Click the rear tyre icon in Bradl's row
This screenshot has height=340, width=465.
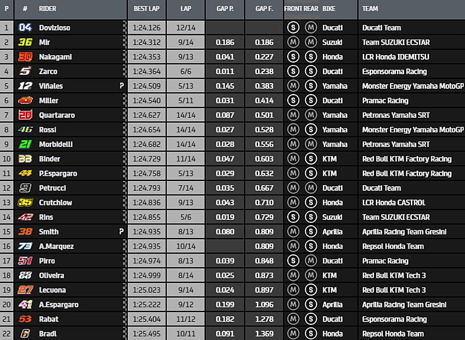click(x=311, y=334)
